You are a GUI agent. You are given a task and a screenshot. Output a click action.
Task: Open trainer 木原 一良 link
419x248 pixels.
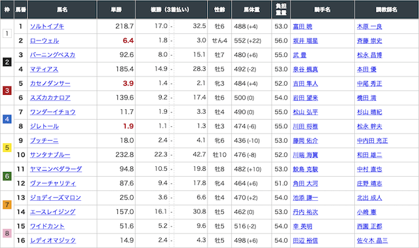click(369, 26)
